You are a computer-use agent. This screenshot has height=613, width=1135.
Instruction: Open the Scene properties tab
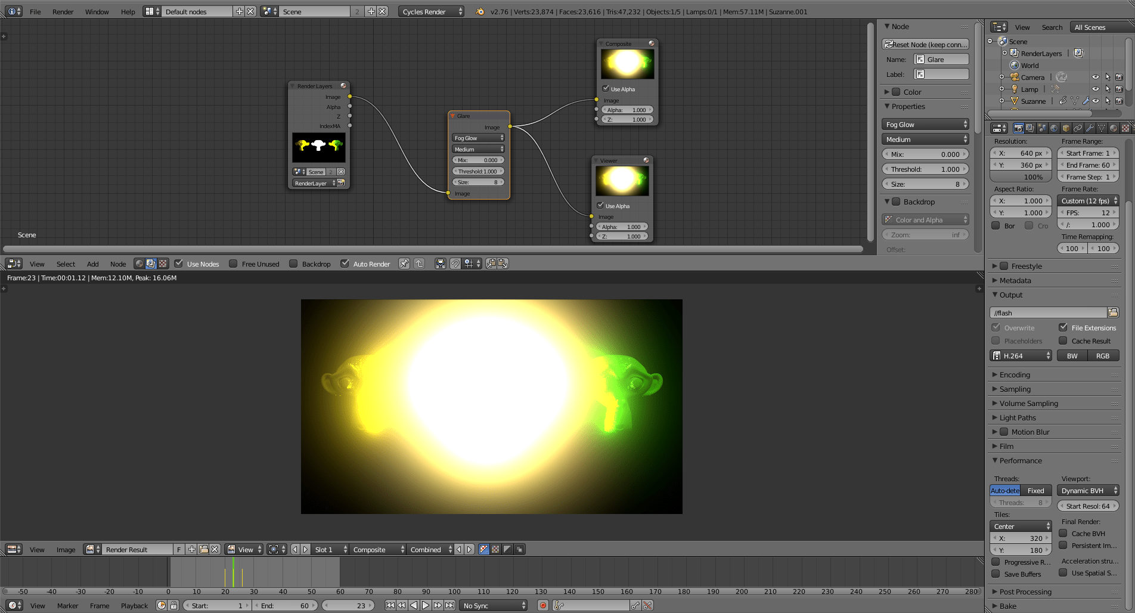1042,128
